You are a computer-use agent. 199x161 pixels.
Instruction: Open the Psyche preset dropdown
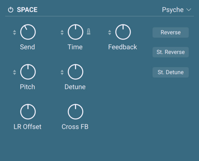172,10
